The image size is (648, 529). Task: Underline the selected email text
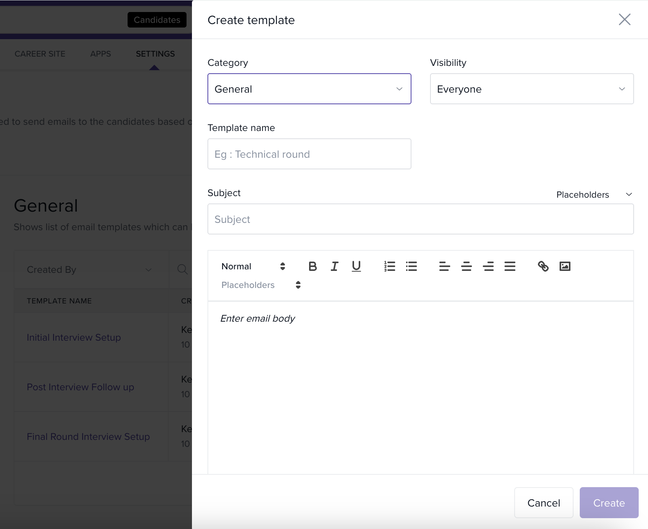[356, 266]
